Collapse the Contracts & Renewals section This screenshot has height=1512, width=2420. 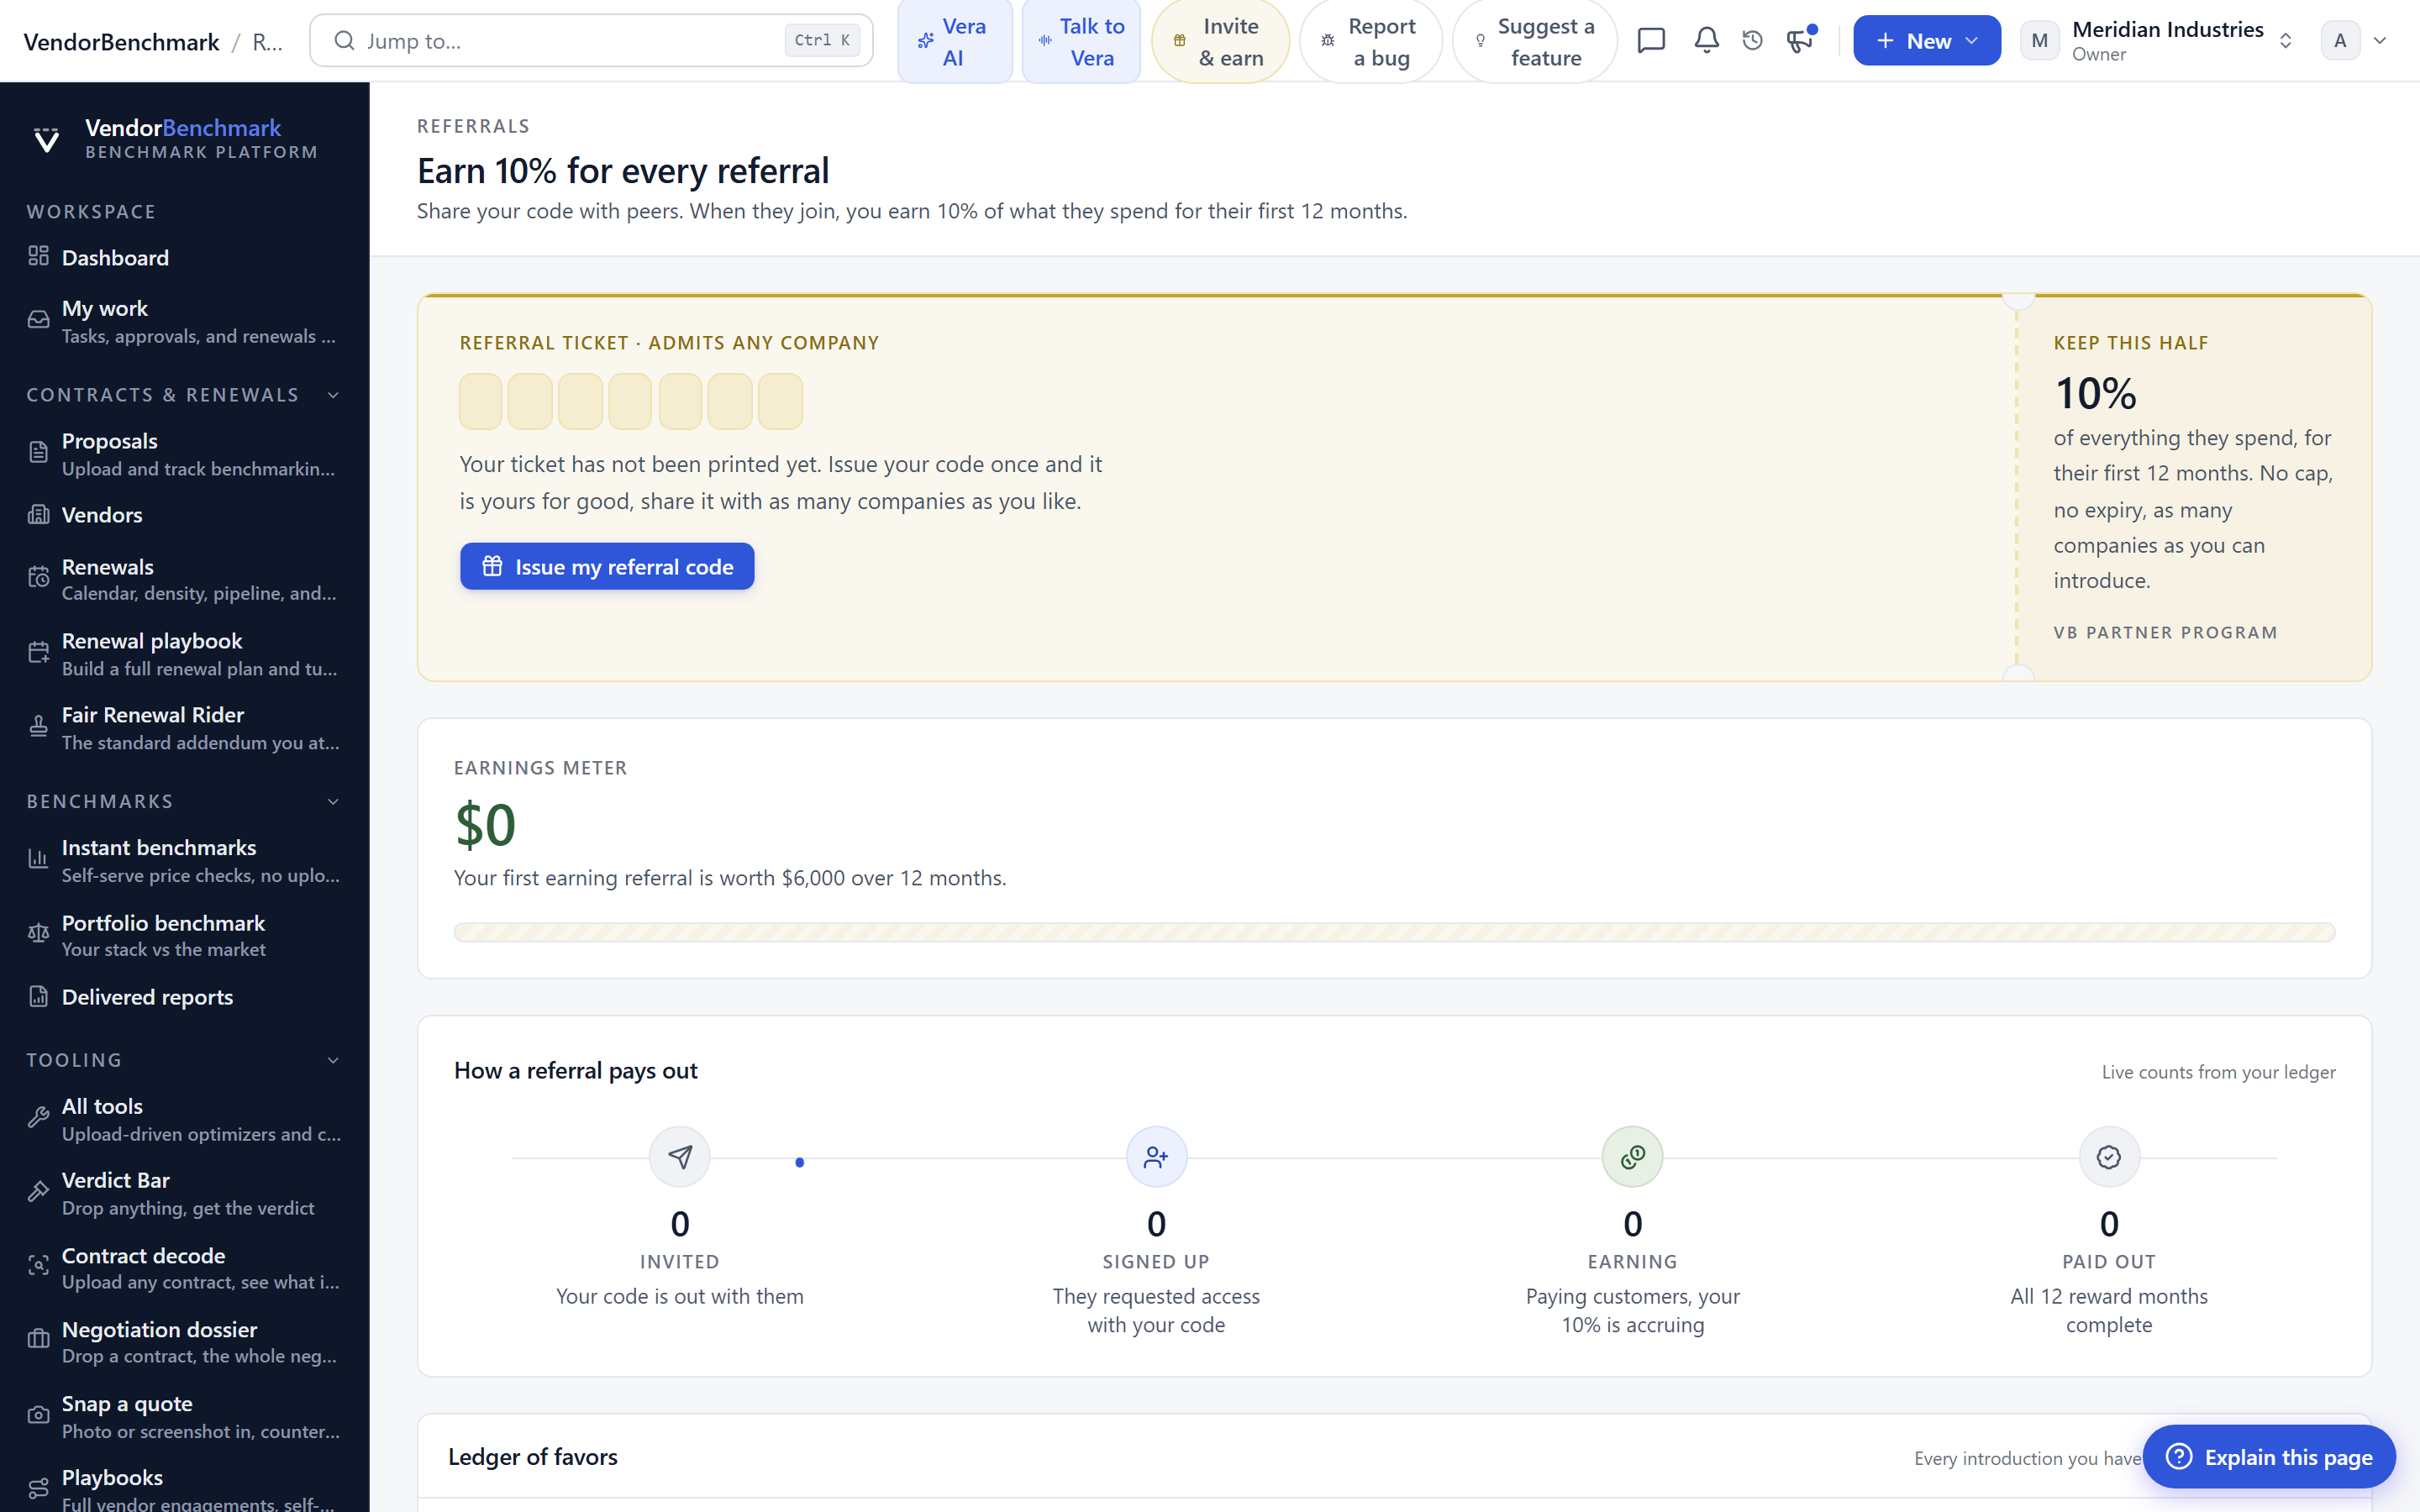click(x=333, y=395)
